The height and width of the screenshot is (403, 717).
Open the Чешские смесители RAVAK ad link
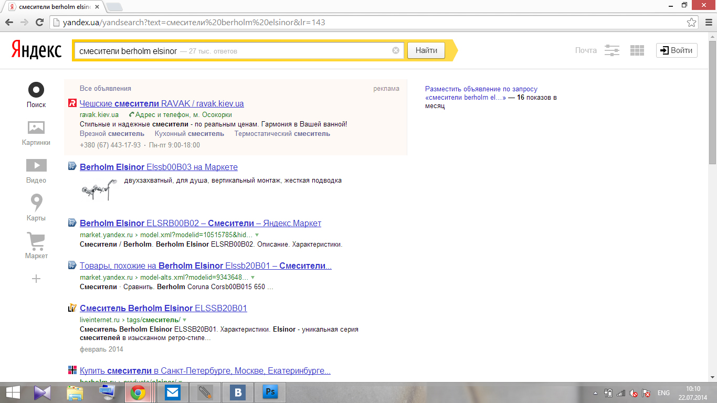click(162, 103)
